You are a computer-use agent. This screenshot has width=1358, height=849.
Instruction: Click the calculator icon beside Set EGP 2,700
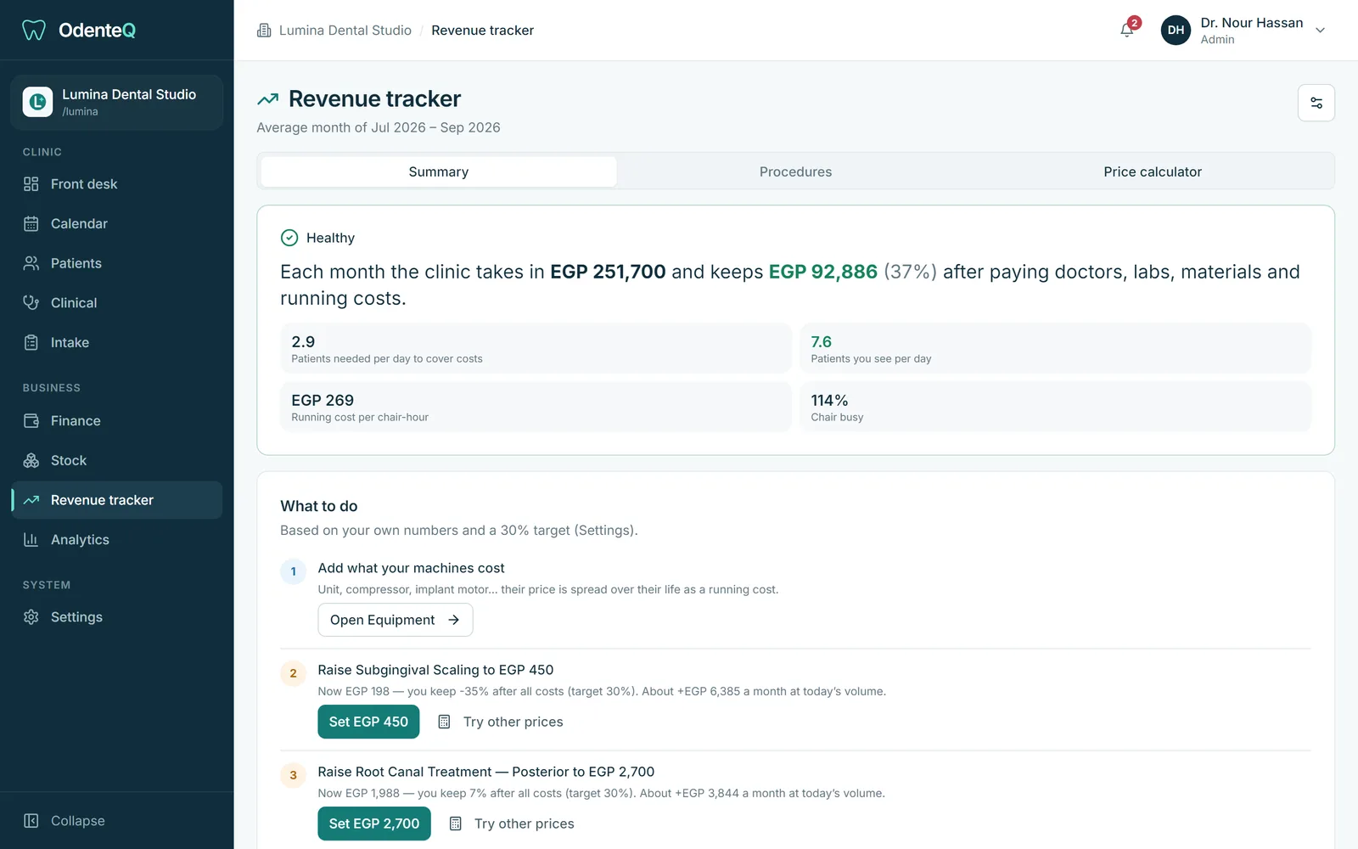point(456,824)
